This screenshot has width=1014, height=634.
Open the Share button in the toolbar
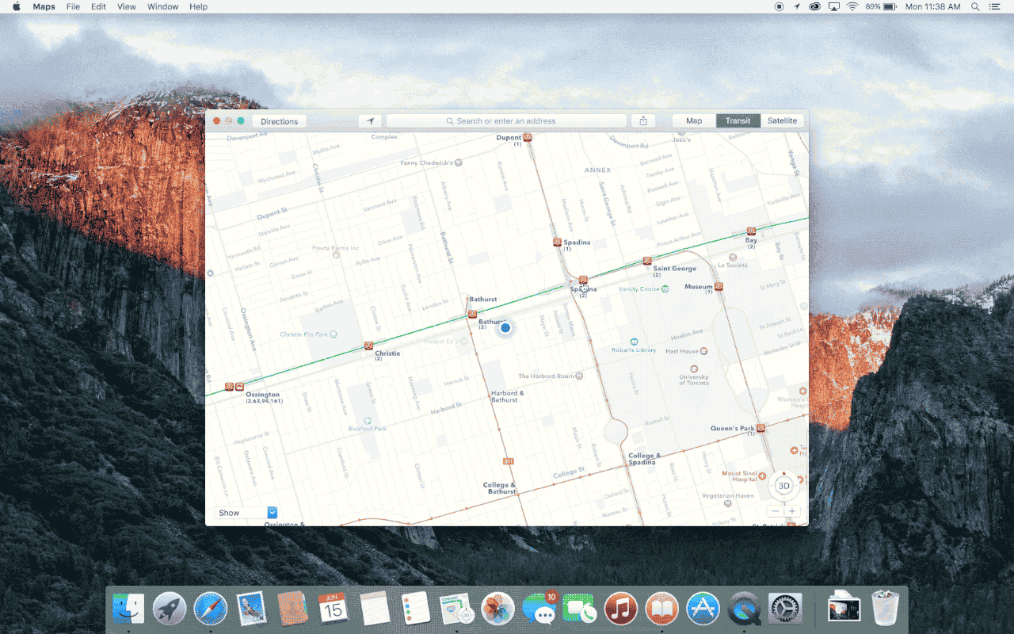pyautogui.click(x=643, y=121)
